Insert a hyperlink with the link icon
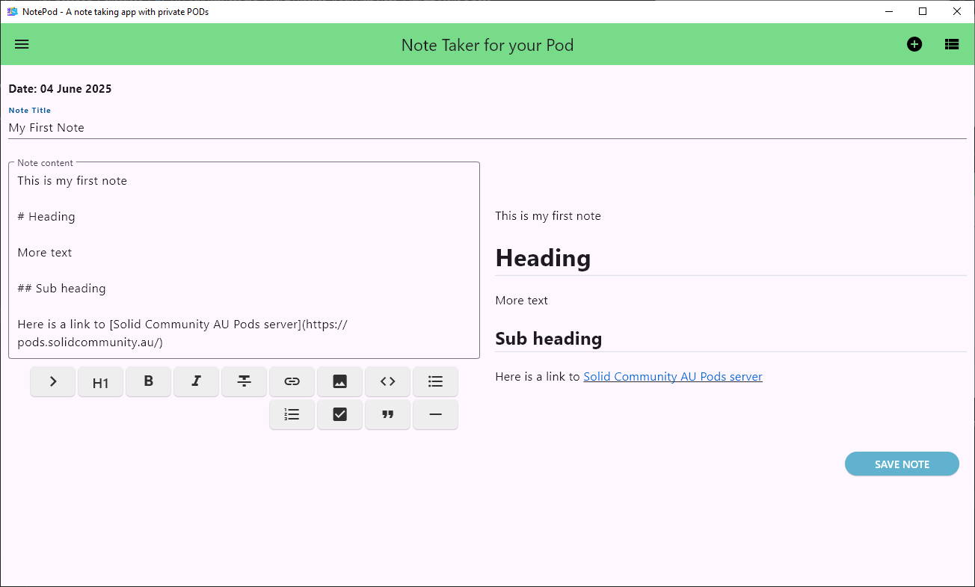The height and width of the screenshot is (587, 975). point(292,381)
